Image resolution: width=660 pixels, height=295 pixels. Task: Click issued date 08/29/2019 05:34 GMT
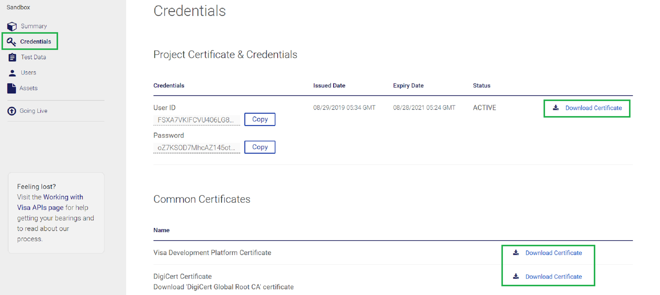344,108
